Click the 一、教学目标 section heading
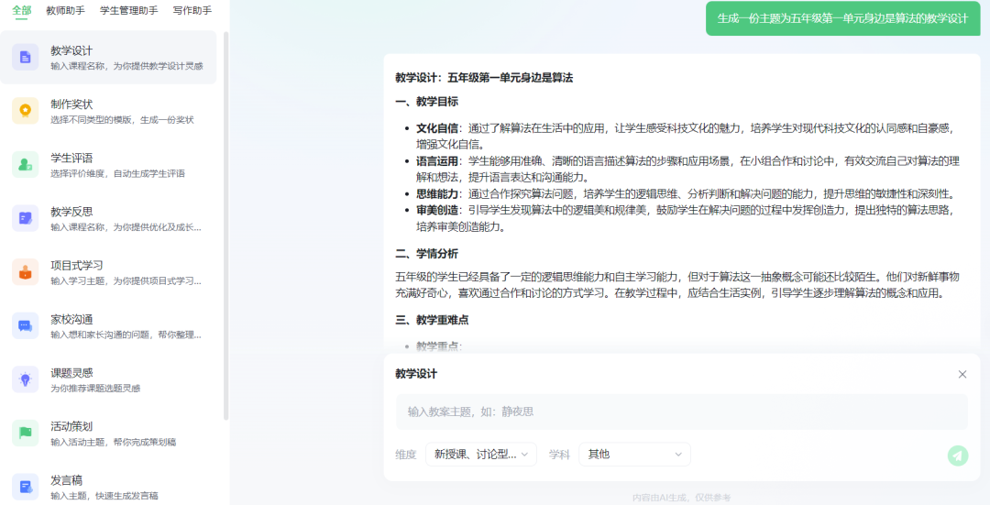 [427, 102]
